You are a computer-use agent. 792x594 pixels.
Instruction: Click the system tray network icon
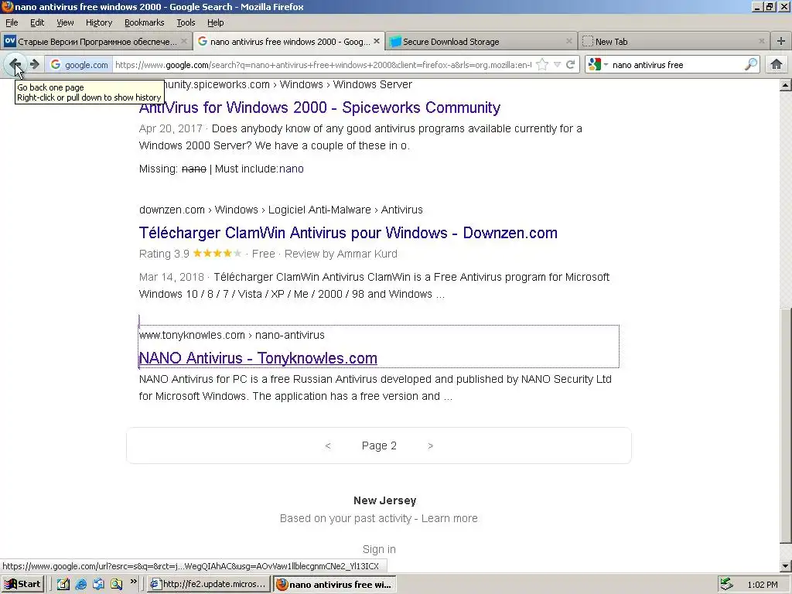click(x=726, y=584)
